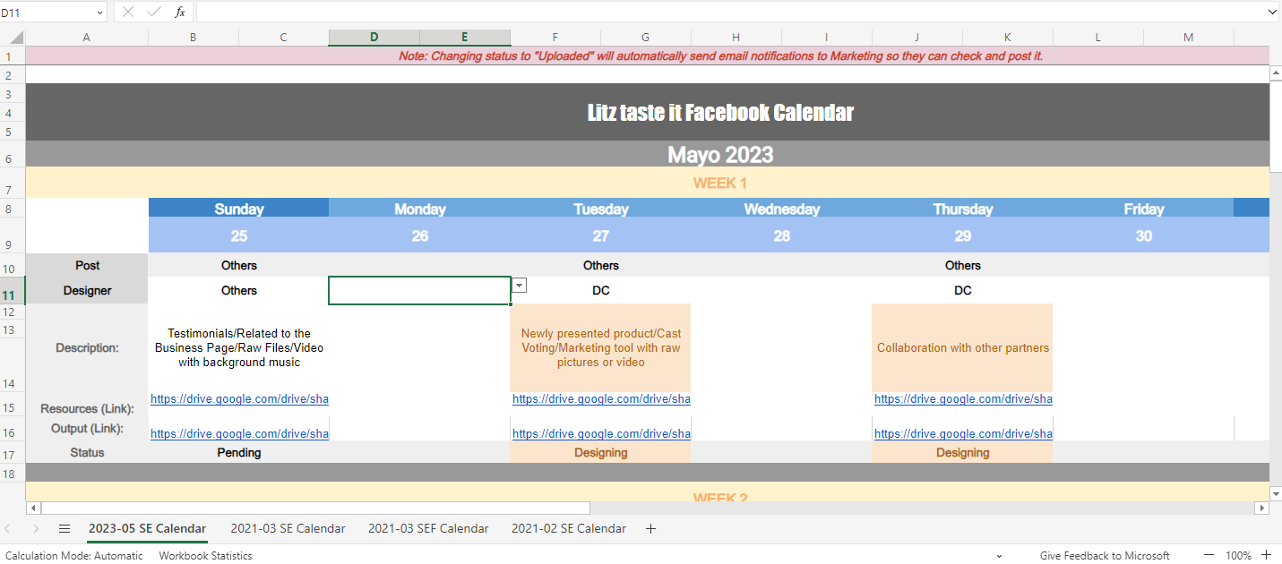Click Thursday DC designer cell

[x=963, y=291]
